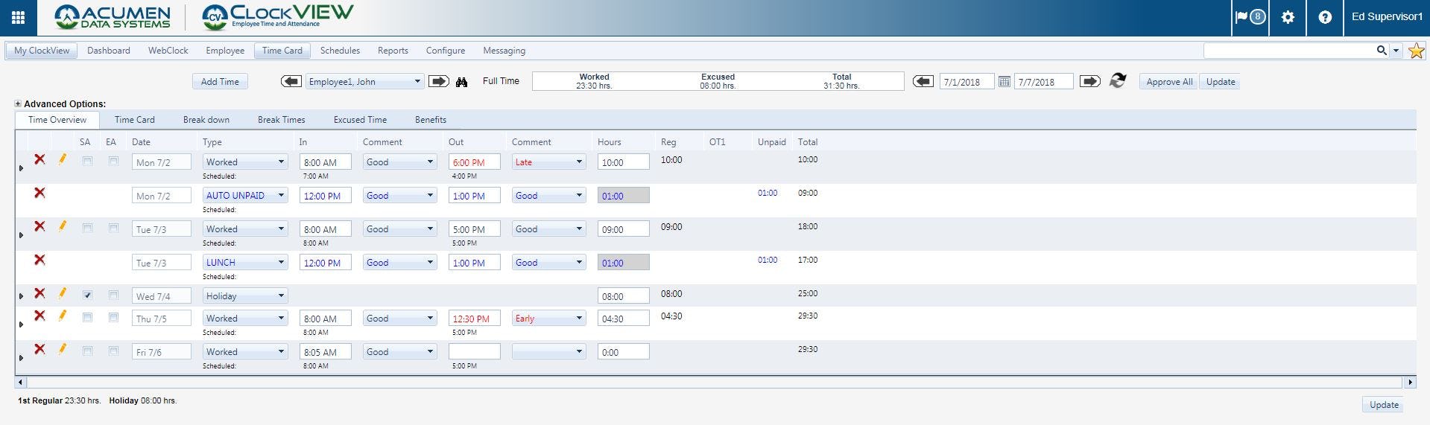Click the Approve All button
Image resolution: width=1430 pixels, height=425 pixels.
[1169, 82]
